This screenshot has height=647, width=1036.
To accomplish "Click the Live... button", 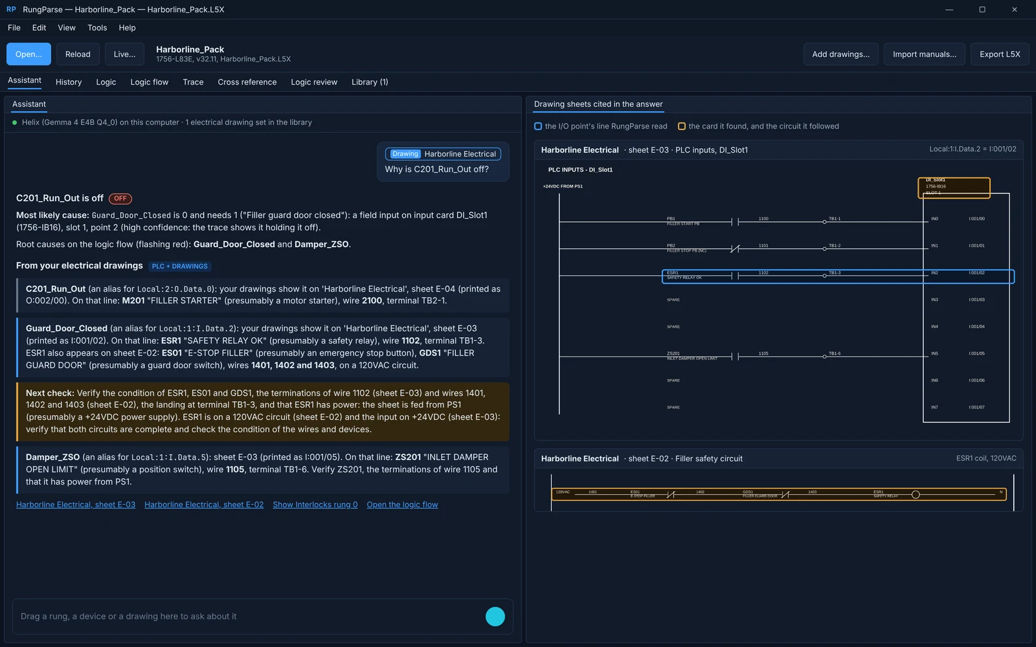I will (125, 54).
